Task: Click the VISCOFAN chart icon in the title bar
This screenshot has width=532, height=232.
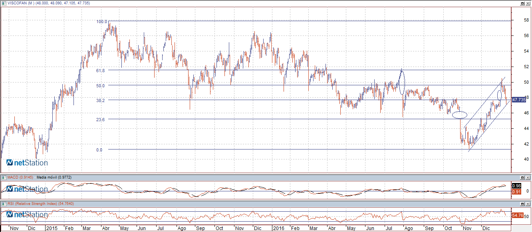Action: 4,3
